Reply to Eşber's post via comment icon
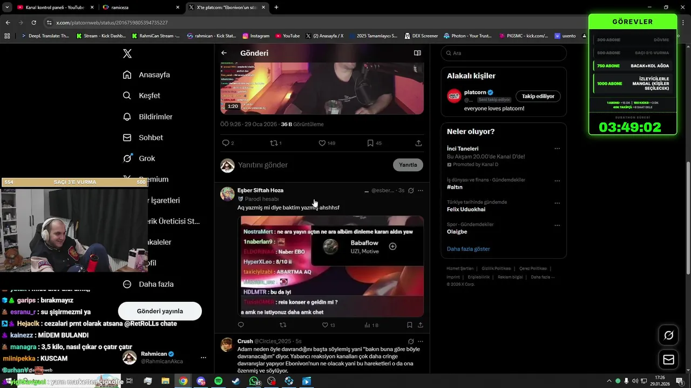 241,325
